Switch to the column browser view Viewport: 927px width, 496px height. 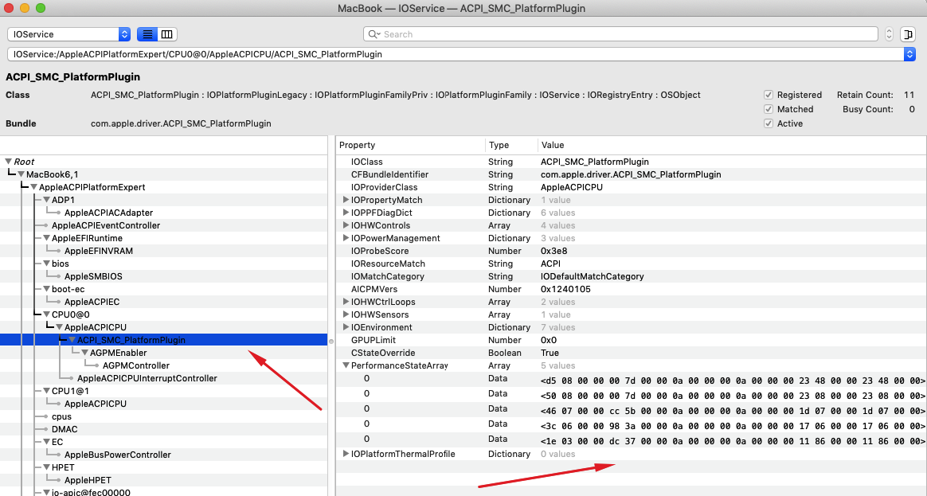[166, 34]
